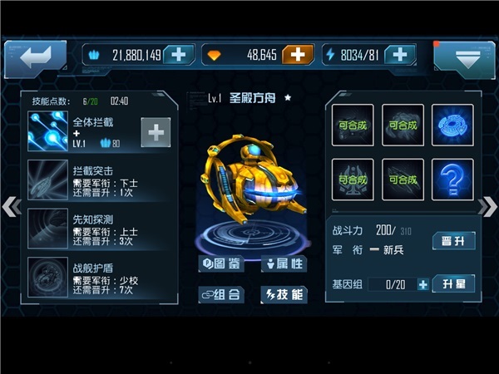
Task: Select the blue ring equipment slot
Action: tap(452, 125)
